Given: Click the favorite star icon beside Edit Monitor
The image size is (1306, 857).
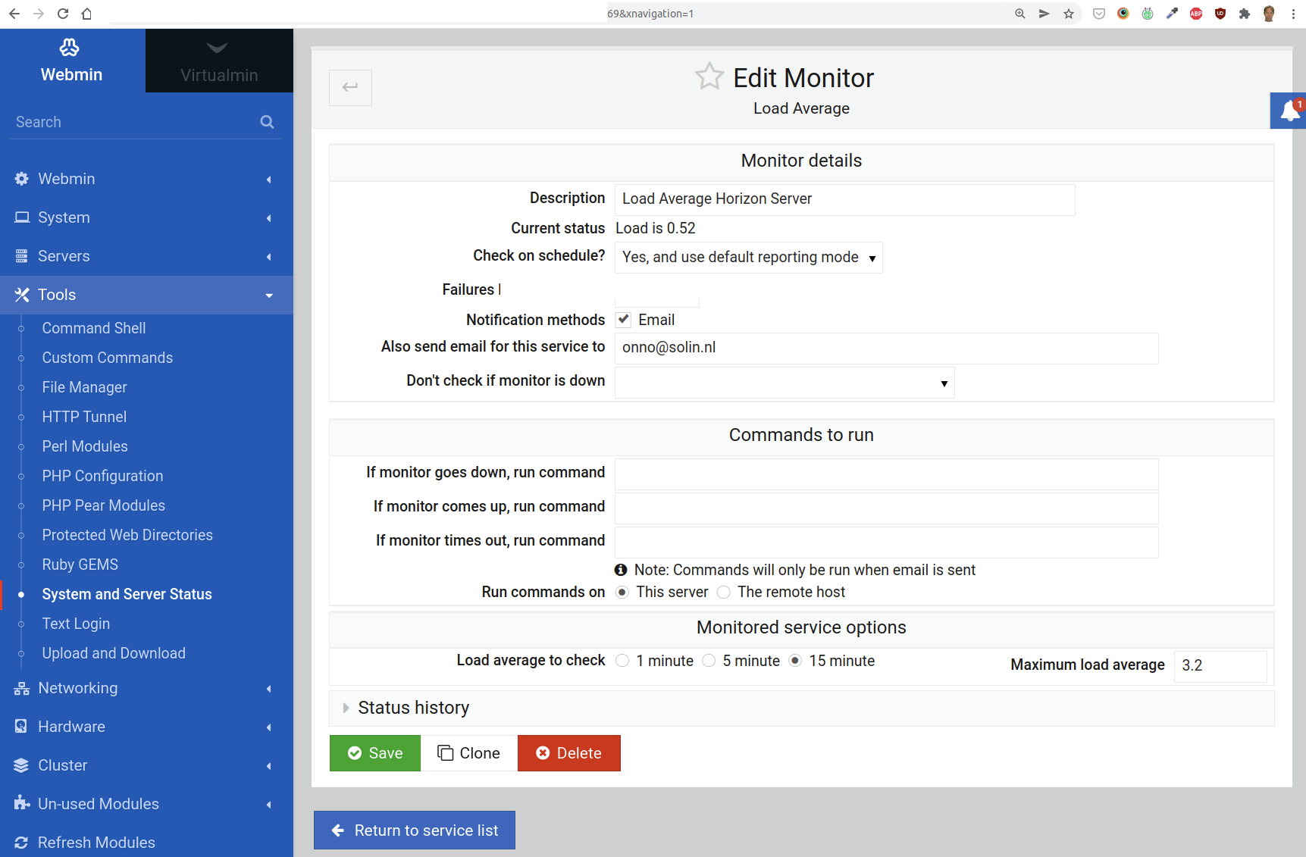Looking at the screenshot, I should (x=709, y=77).
